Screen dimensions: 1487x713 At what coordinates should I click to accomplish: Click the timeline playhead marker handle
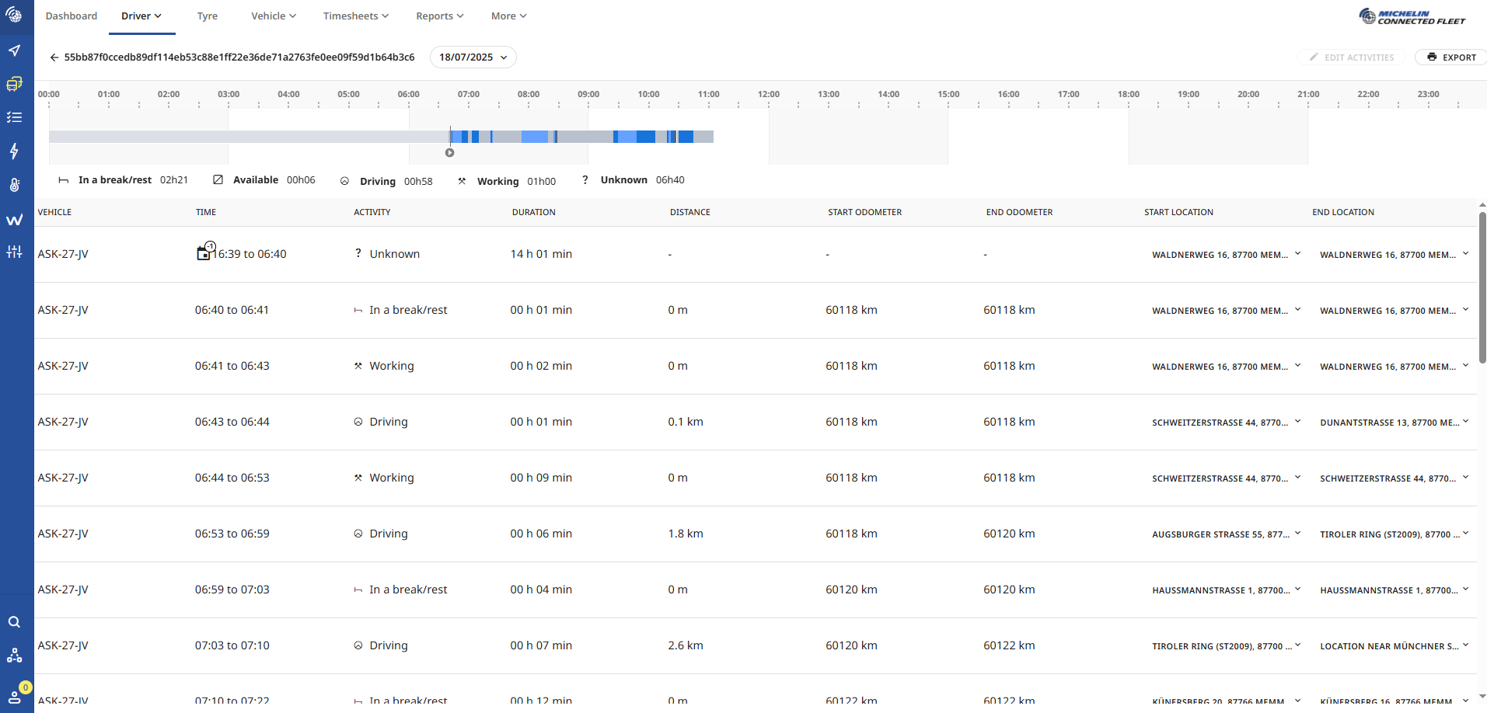[x=449, y=153]
